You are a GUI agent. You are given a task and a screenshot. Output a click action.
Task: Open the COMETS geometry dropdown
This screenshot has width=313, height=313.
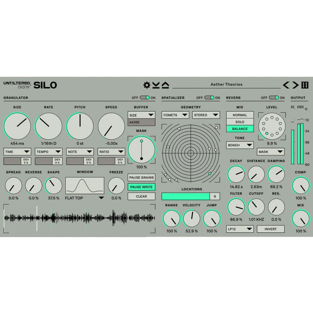pyautogui.click(x=175, y=115)
